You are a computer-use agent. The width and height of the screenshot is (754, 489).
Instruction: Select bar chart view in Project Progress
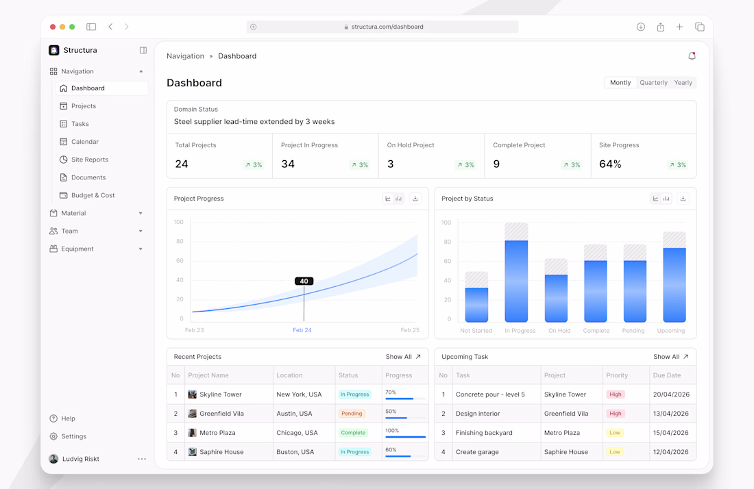(x=399, y=199)
